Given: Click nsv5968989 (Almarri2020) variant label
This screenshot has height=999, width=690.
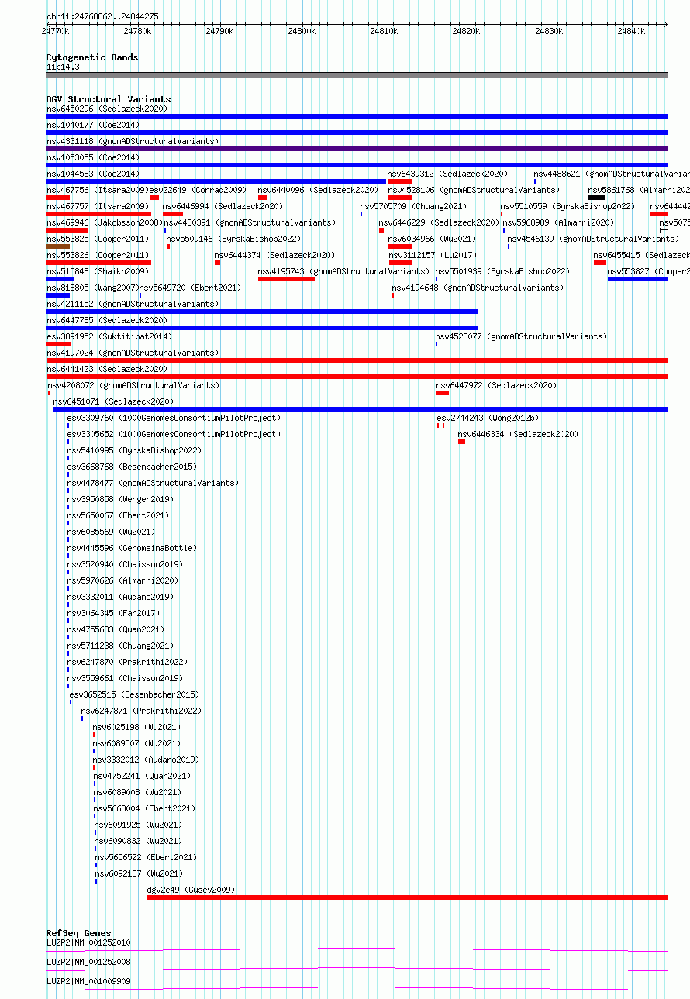Looking at the screenshot, I should click(558, 222).
